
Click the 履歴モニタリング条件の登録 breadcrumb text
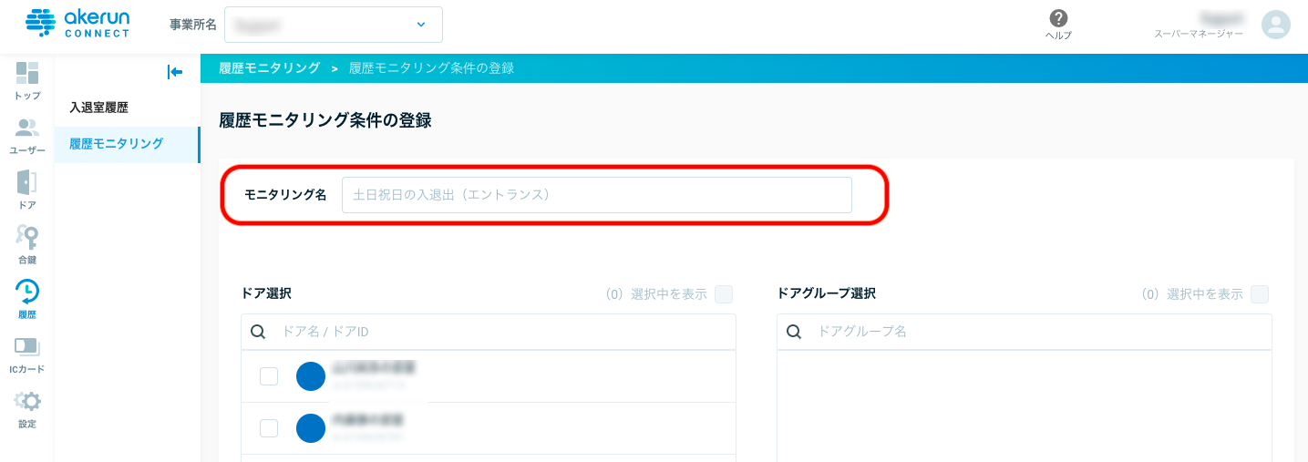431,68
